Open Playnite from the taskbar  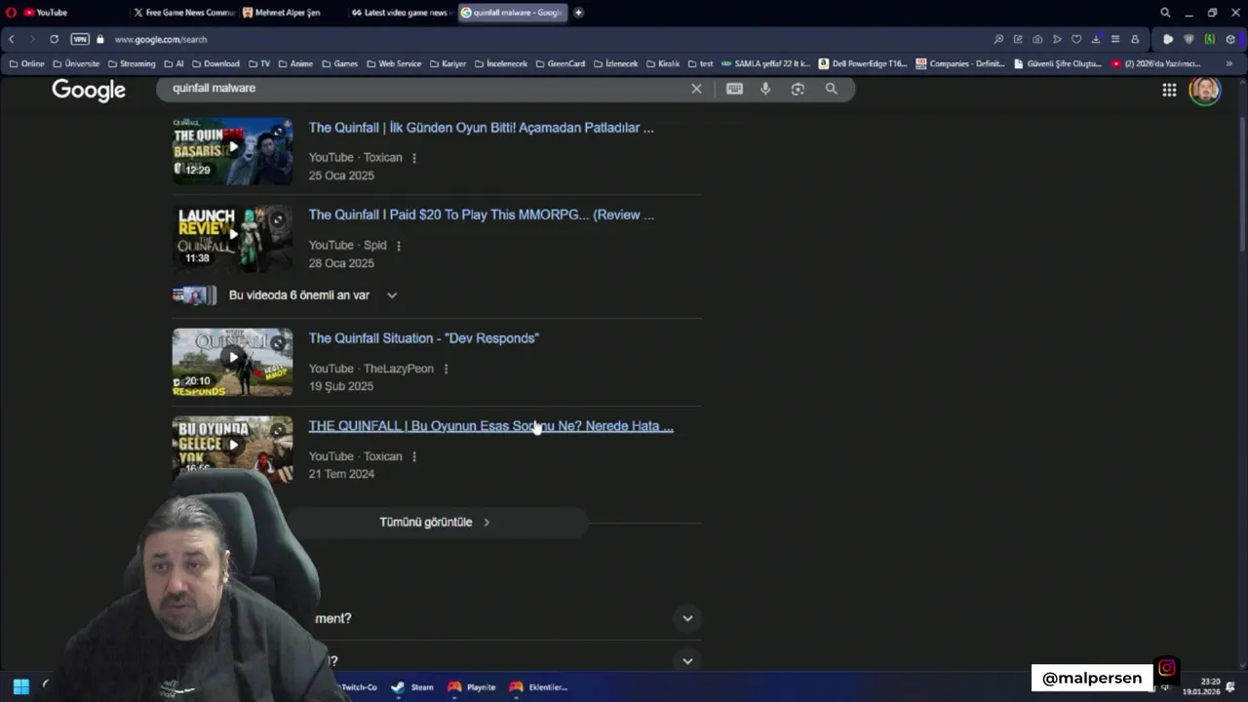(x=472, y=686)
